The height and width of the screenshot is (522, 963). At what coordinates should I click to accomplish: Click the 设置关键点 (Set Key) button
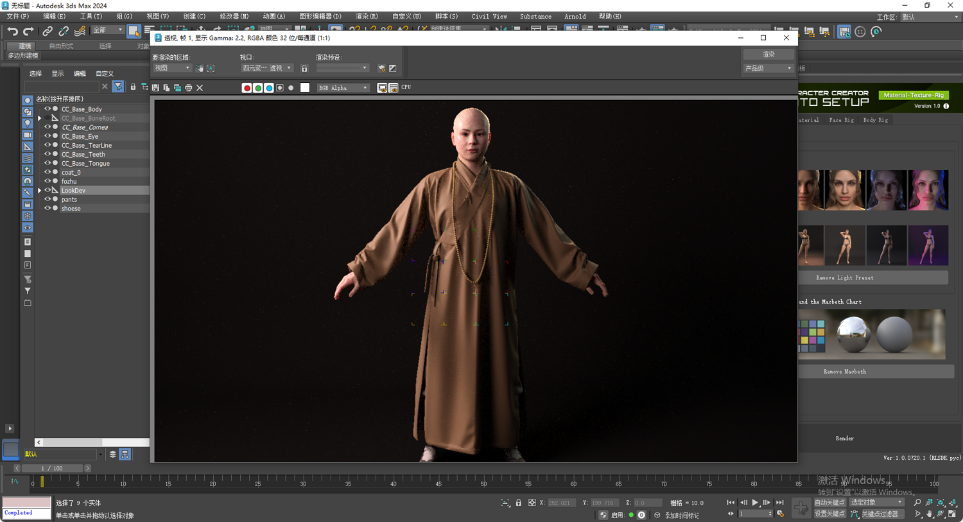(x=829, y=514)
